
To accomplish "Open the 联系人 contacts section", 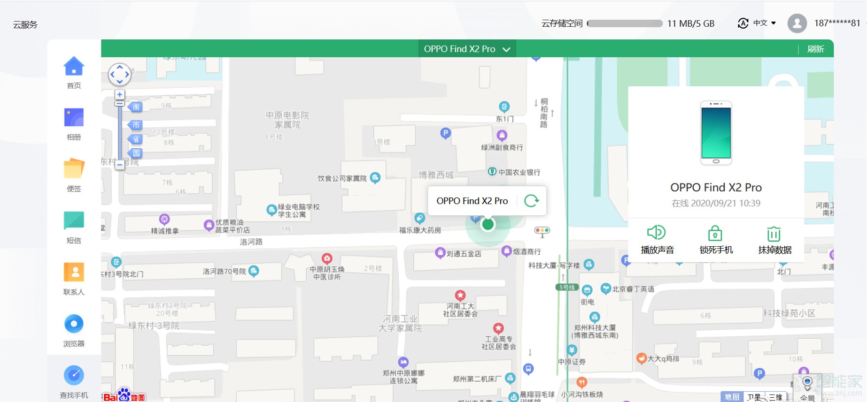I will pos(74,272).
